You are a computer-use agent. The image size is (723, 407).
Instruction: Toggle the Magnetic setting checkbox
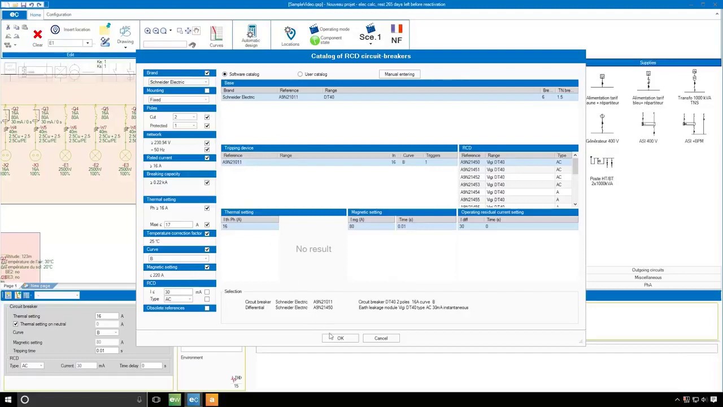coord(207,267)
